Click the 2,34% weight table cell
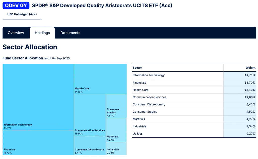Viewport: 258px width, 159px height. [240, 126]
